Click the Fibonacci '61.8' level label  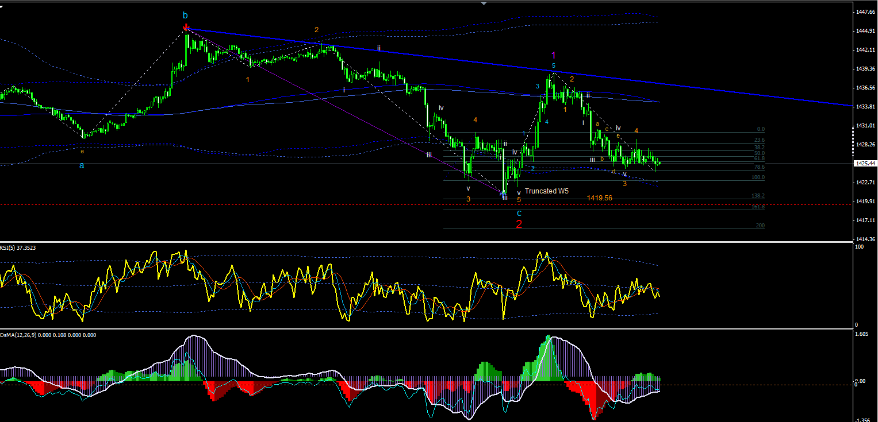(x=759, y=158)
